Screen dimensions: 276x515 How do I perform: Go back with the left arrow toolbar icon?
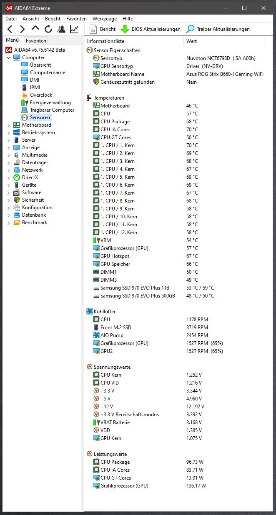(10, 29)
